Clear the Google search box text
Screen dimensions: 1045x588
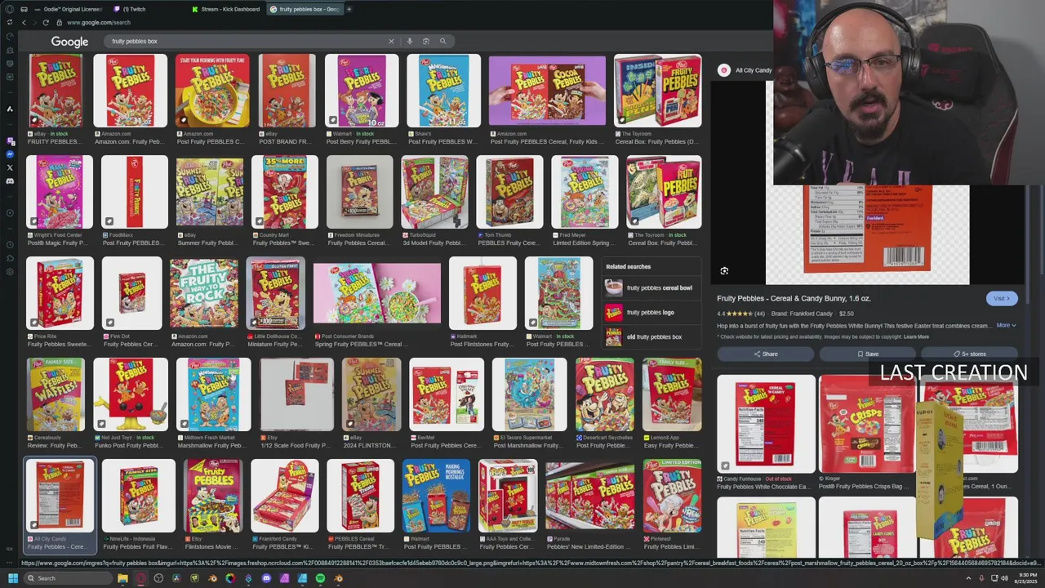(391, 41)
